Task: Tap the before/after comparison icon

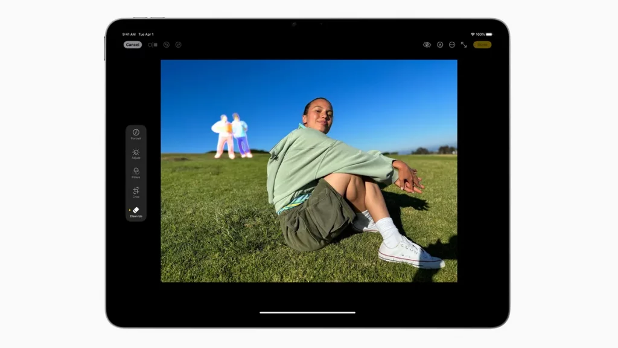Action: click(152, 45)
